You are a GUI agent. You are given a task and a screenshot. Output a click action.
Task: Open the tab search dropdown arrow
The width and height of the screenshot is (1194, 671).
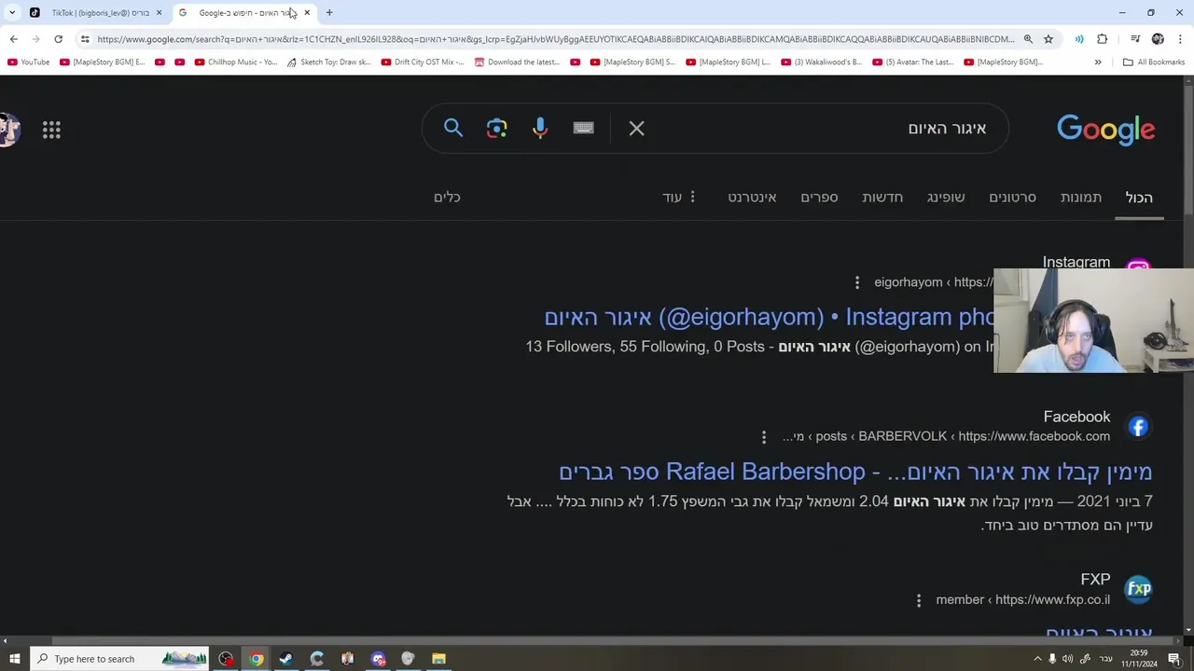tap(12, 13)
